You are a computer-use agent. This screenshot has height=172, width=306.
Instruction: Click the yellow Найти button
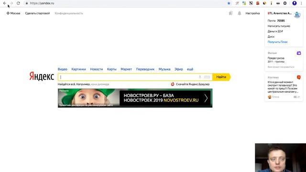pyautogui.click(x=221, y=77)
